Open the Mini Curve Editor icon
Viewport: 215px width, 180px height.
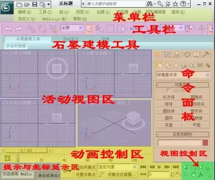pos(7,158)
